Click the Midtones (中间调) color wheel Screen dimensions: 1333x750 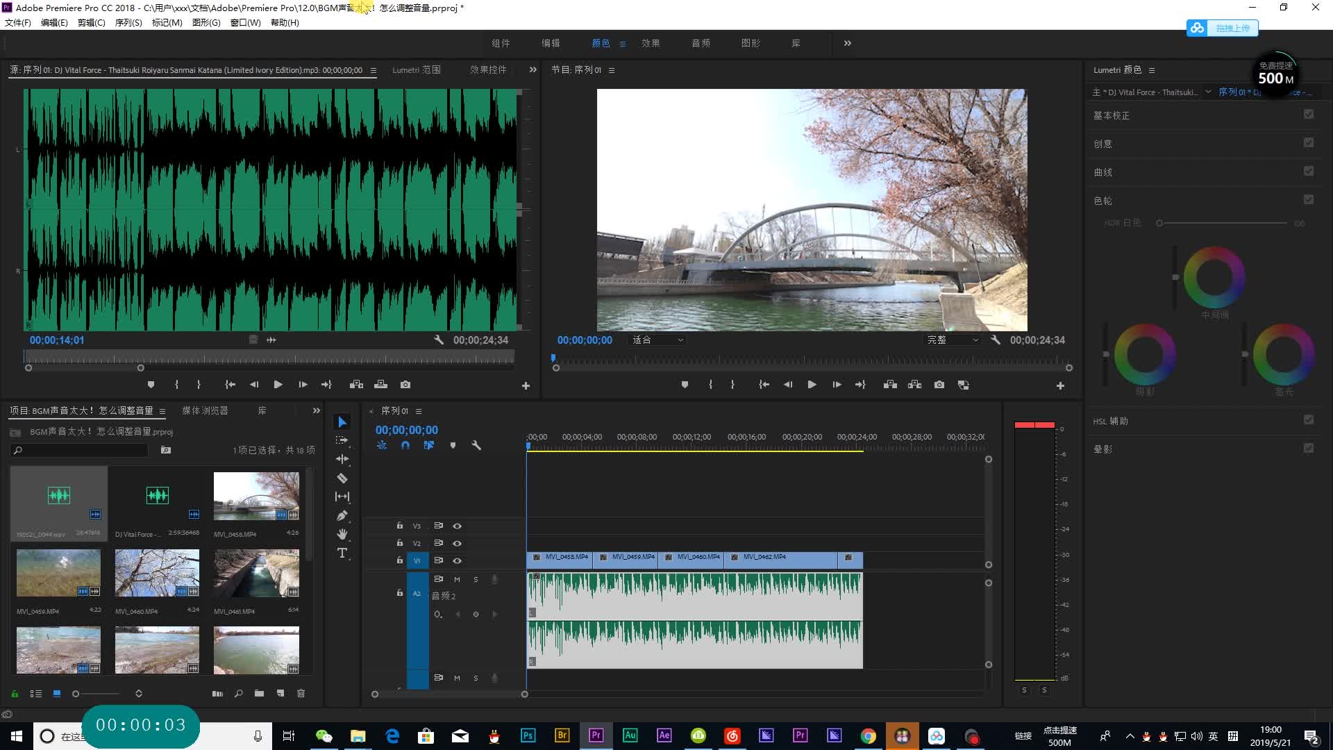click(x=1214, y=278)
